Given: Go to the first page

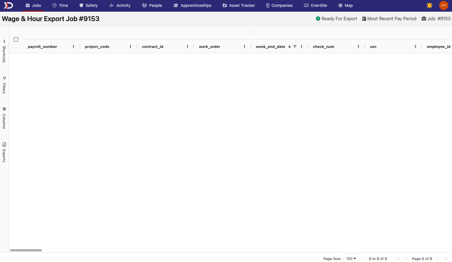Looking at the screenshot, I should point(398,259).
